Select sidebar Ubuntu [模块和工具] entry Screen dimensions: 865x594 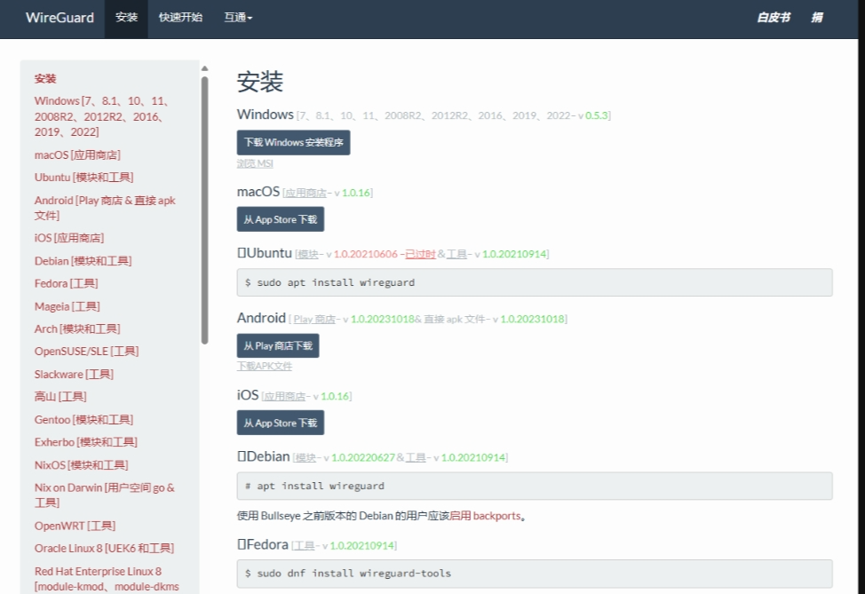83,177
